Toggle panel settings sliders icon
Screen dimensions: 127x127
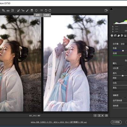[x=106, y=116]
